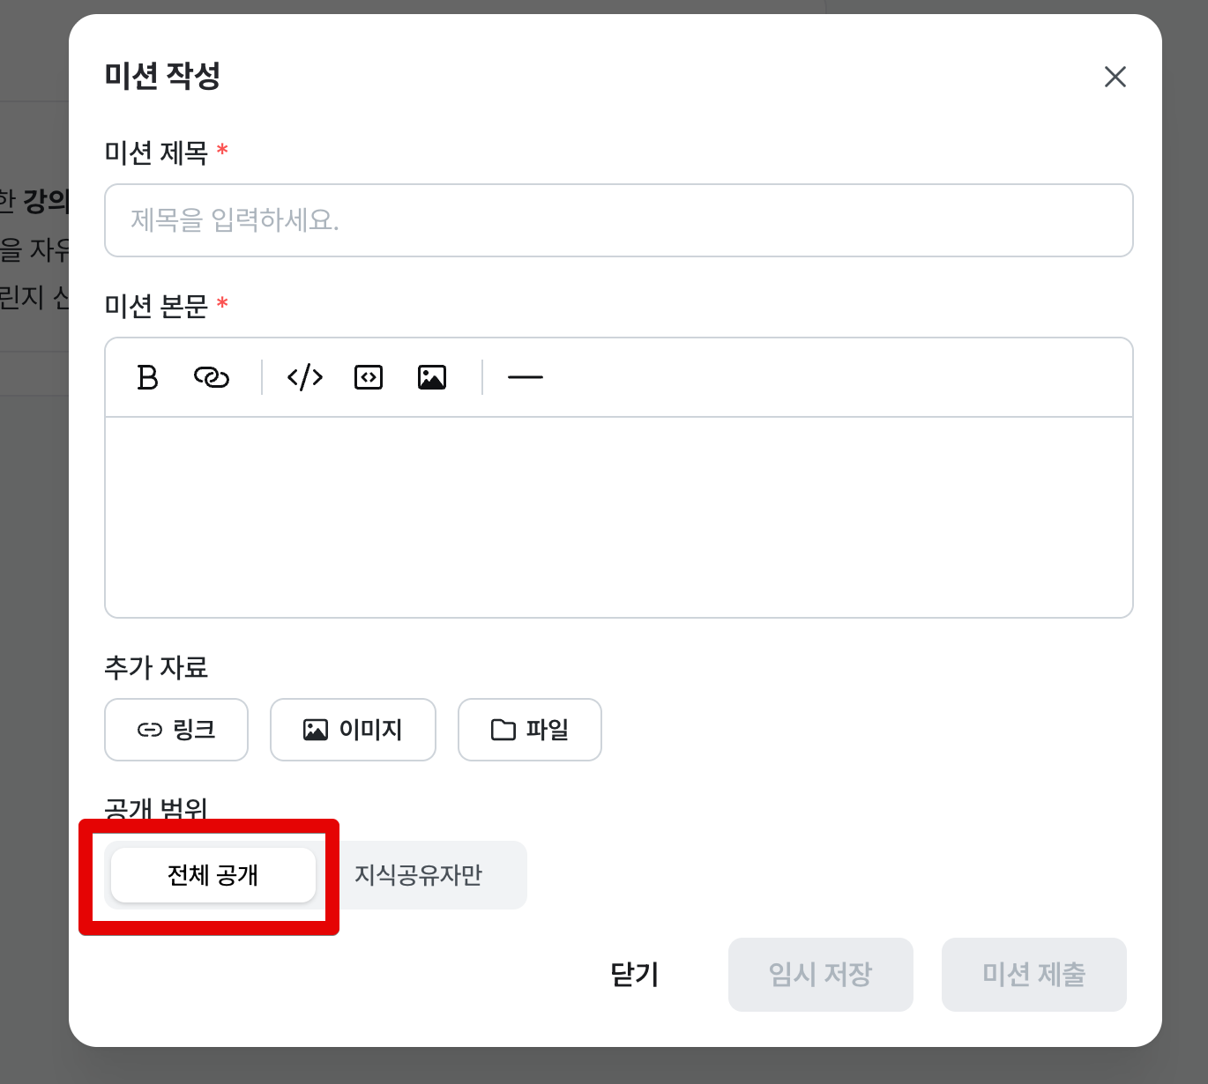The width and height of the screenshot is (1208, 1084).
Task: Add an 이미지 attachment
Action: coord(353,730)
